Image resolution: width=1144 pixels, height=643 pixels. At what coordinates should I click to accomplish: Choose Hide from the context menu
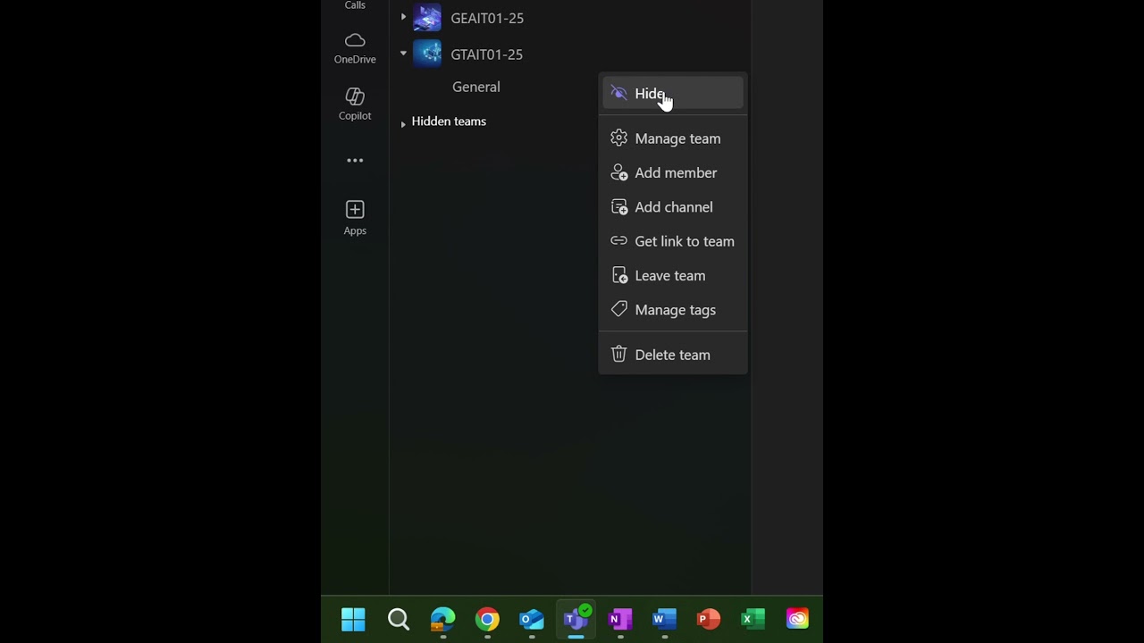pos(673,94)
